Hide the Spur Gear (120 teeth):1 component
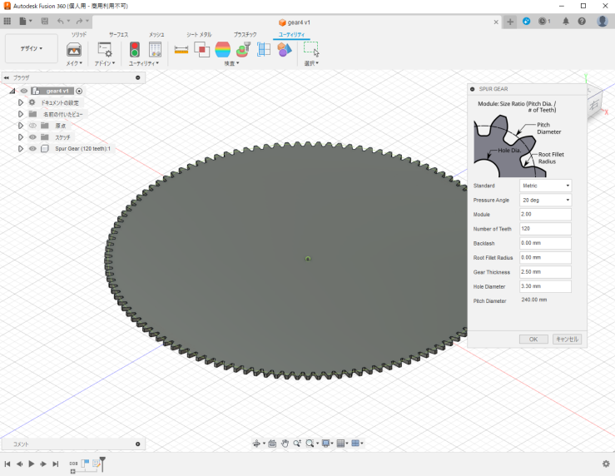The width and height of the screenshot is (615, 476). pyautogui.click(x=32, y=149)
